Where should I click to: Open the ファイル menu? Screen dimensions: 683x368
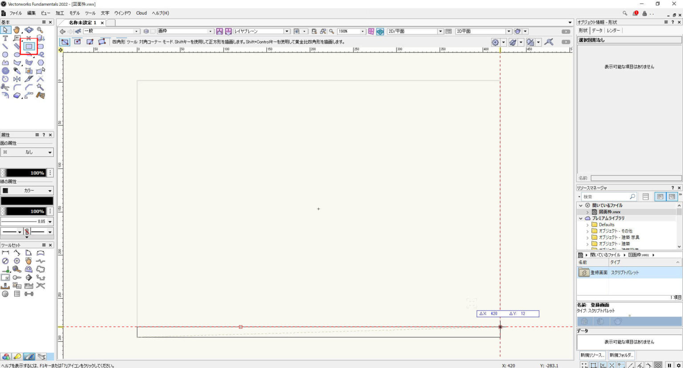pyautogui.click(x=16, y=13)
